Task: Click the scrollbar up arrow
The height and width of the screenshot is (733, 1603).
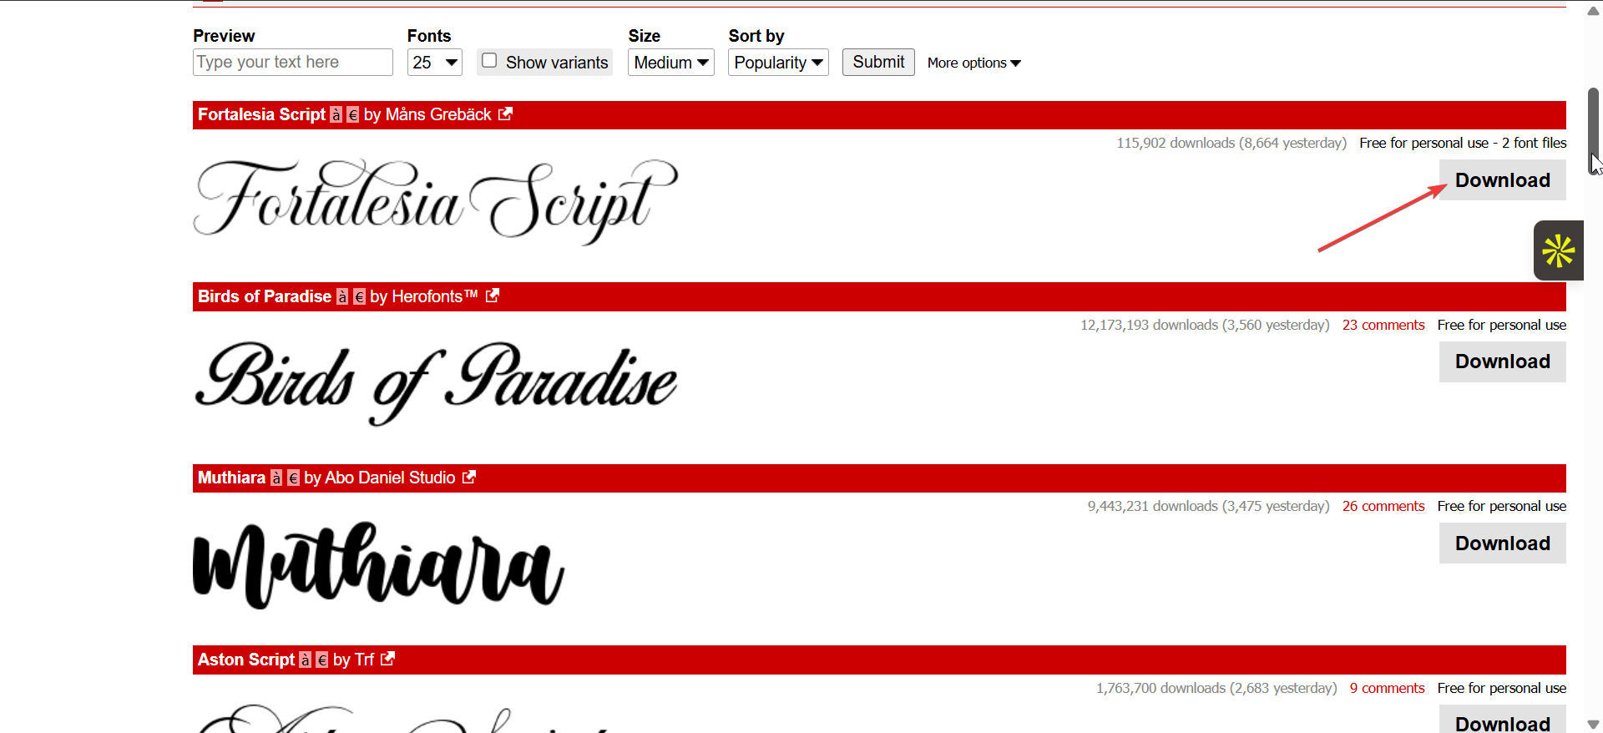Action: [x=1593, y=11]
